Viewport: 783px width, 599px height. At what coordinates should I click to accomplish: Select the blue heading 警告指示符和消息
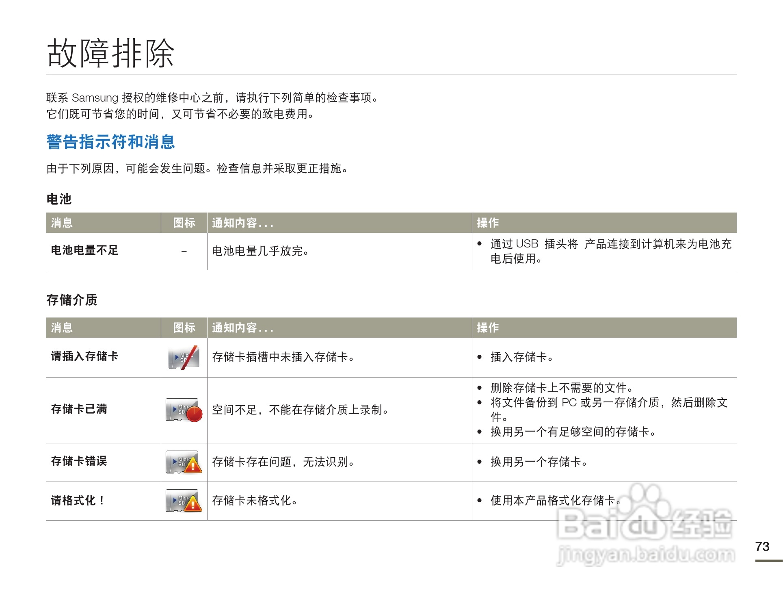(111, 142)
